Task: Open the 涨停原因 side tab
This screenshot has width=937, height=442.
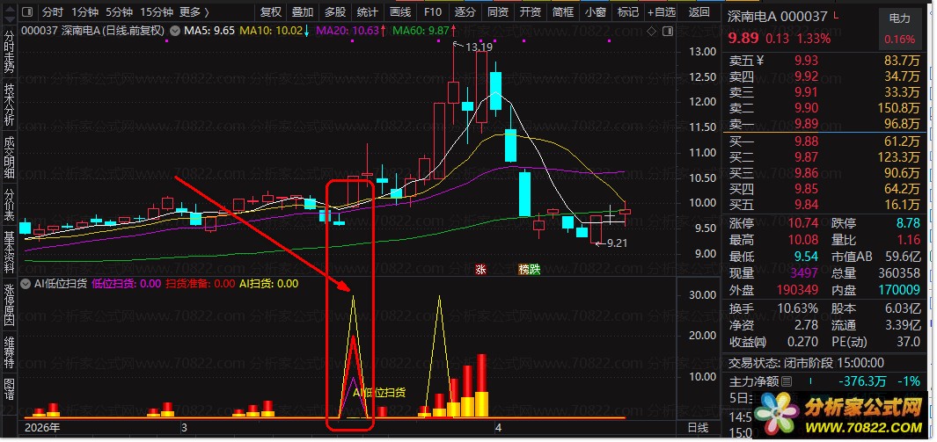Action: click(9, 307)
